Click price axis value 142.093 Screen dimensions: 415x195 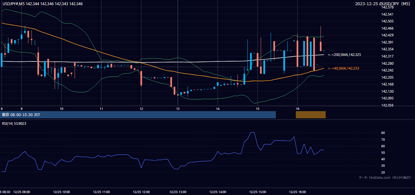(387, 98)
